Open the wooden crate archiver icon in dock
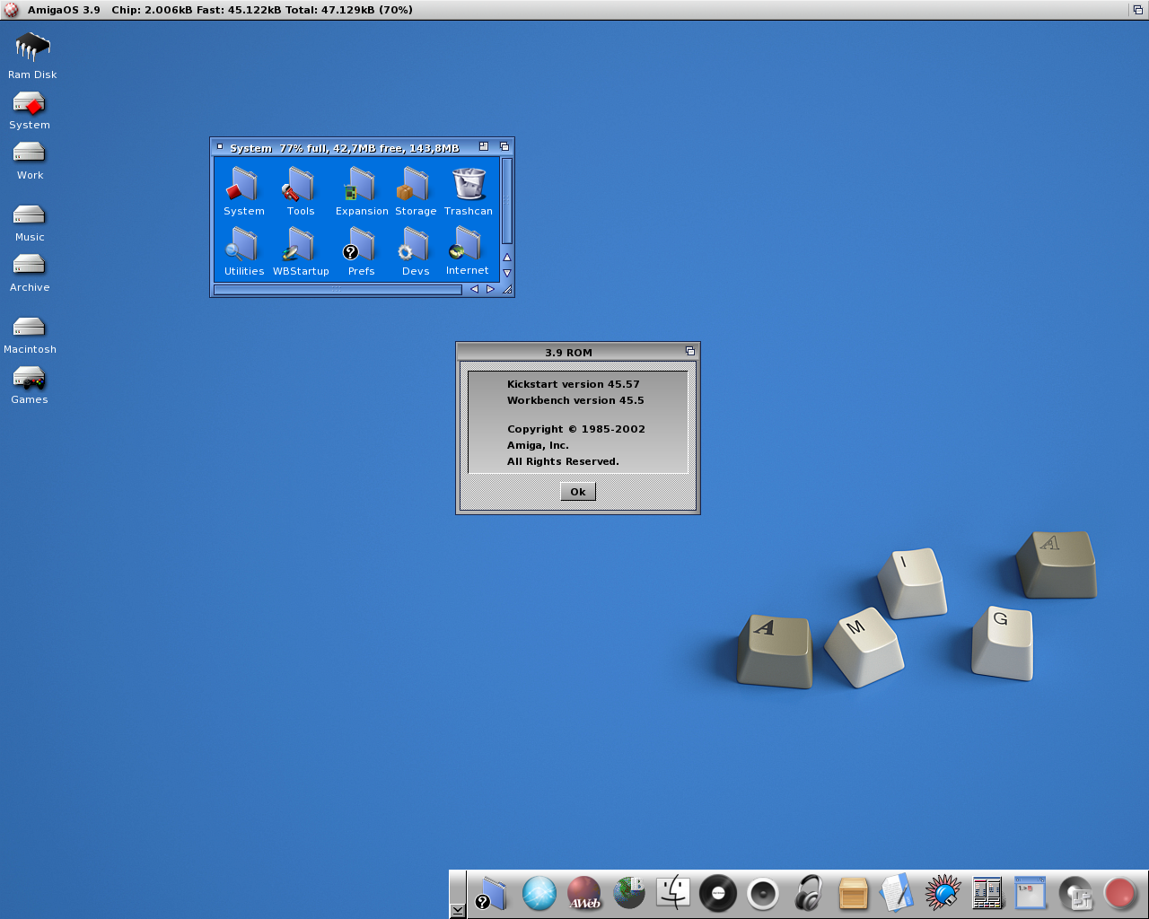This screenshot has height=919, width=1149. coord(853,894)
